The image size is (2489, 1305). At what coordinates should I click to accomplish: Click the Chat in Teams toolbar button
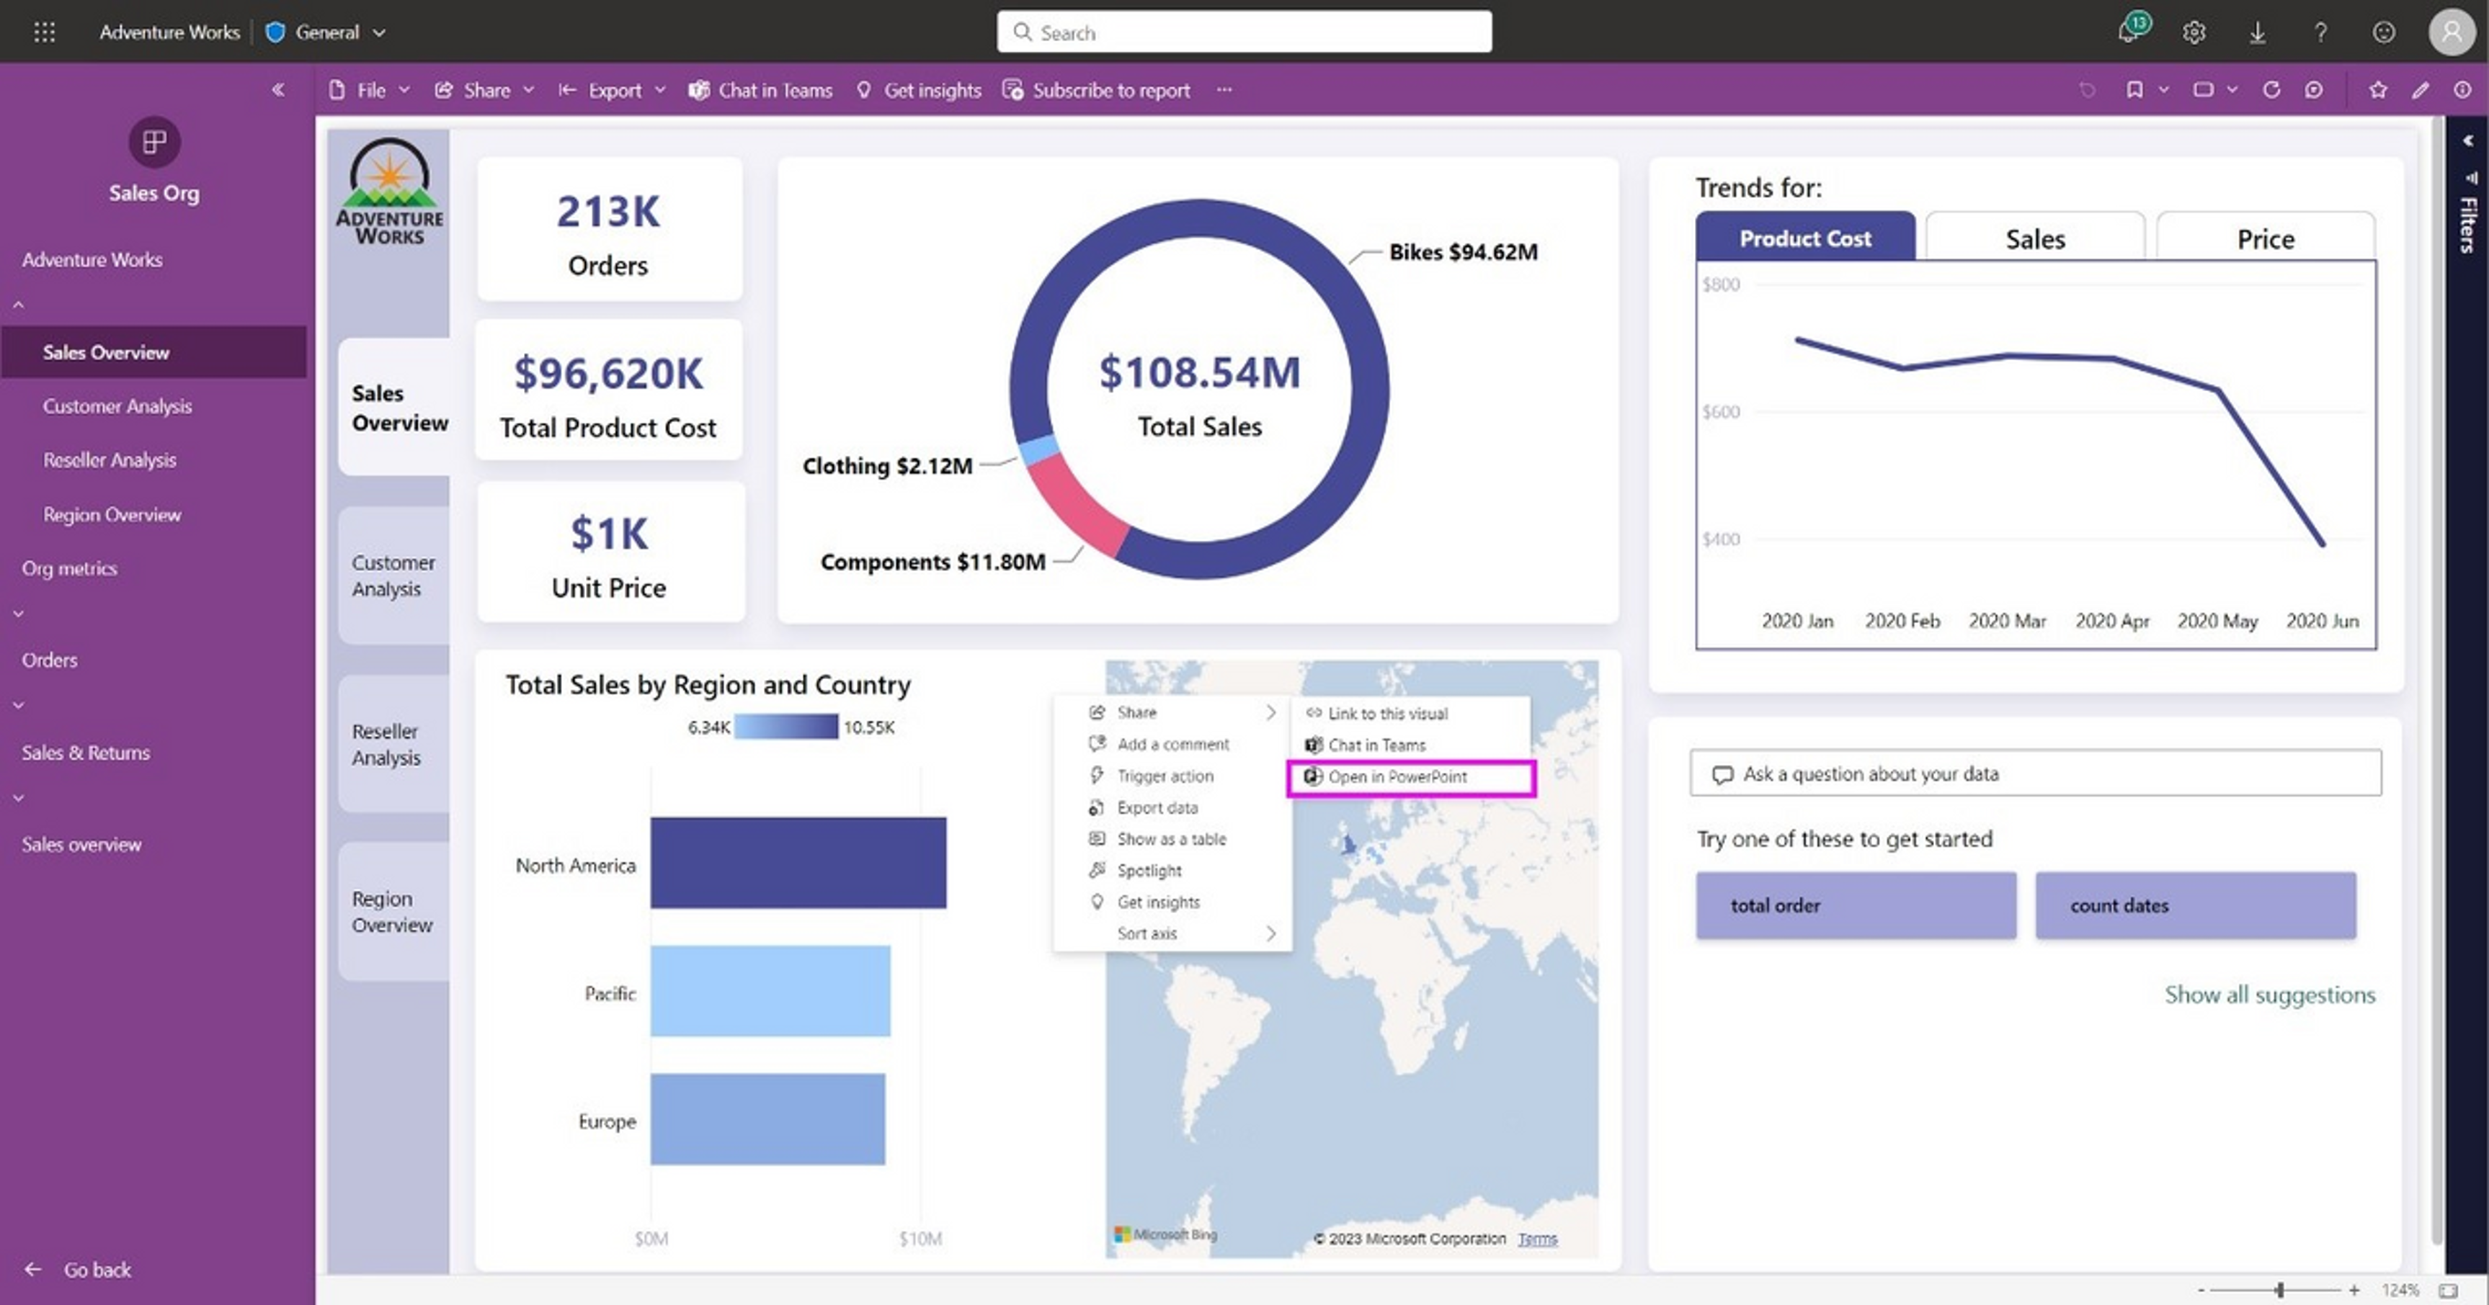click(x=760, y=90)
